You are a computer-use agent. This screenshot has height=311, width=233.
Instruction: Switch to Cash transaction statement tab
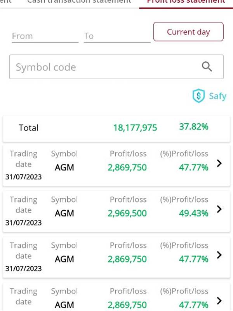(x=79, y=2)
